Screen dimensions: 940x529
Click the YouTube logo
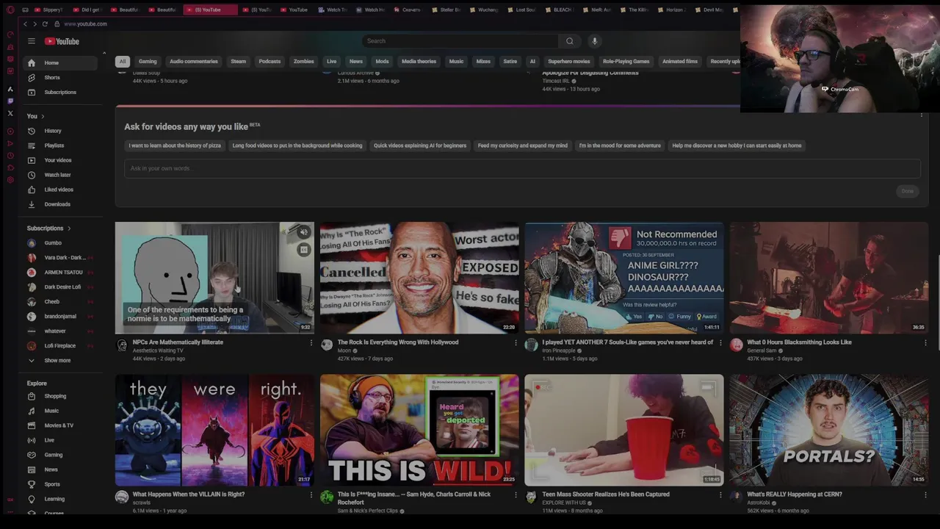(62, 41)
